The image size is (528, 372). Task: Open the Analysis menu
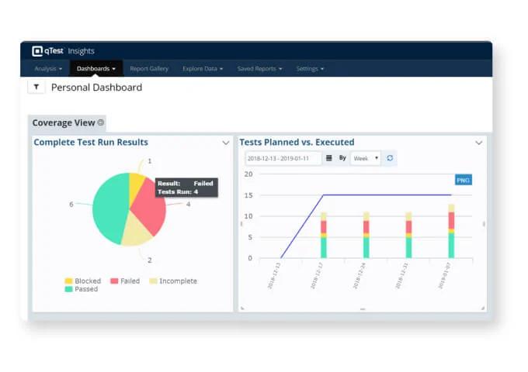48,69
